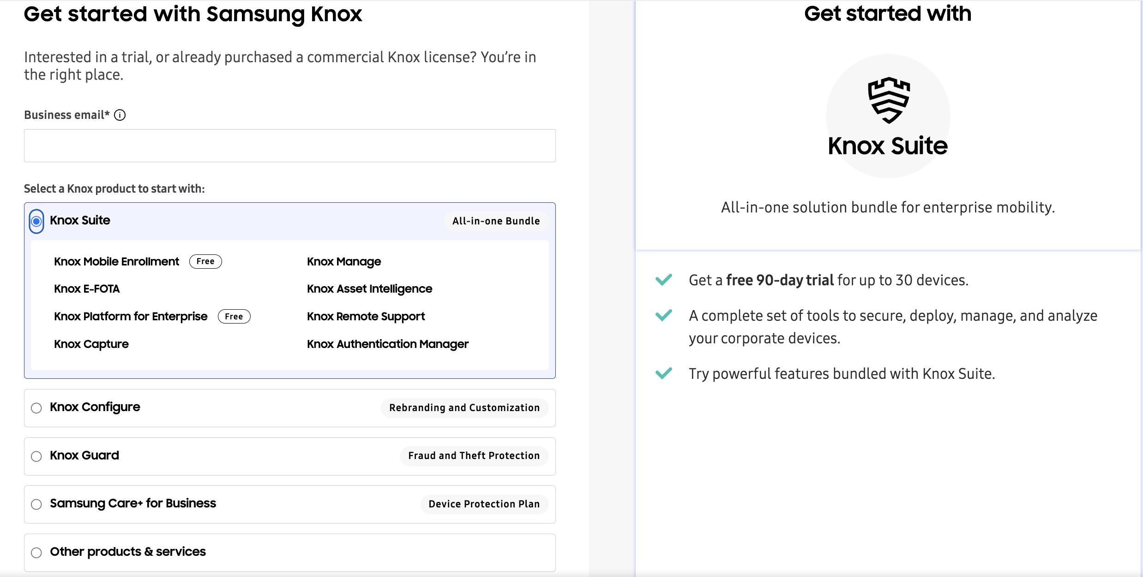Click the Knox Manage item
Image resolution: width=1143 pixels, height=577 pixels.
click(x=344, y=261)
